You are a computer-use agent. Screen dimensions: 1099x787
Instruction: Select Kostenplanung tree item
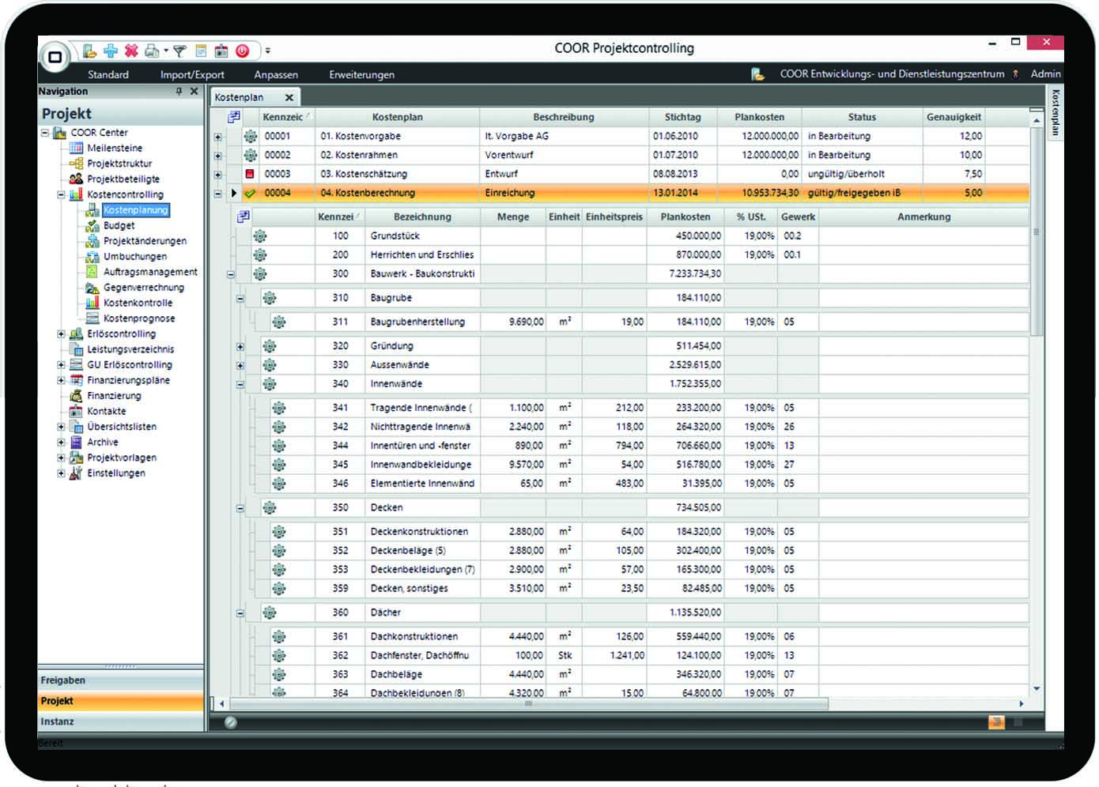pos(135,210)
